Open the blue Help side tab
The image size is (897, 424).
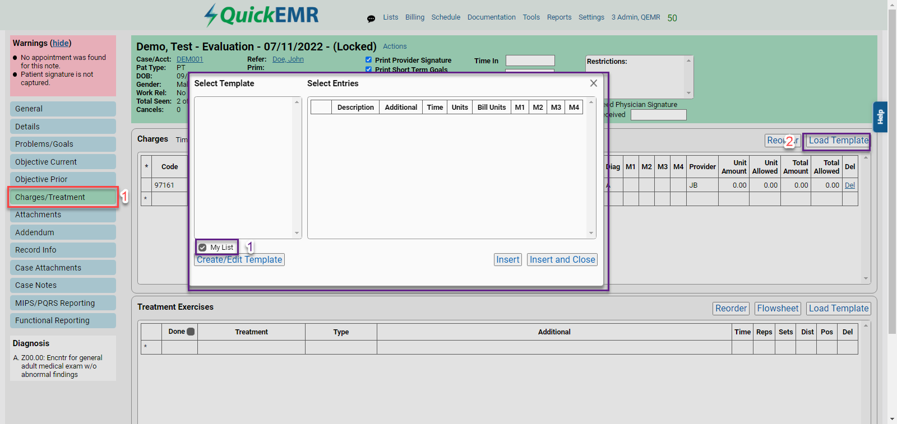pos(880,117)
